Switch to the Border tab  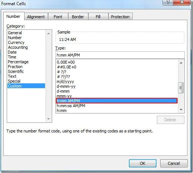(x=78, y=17)
